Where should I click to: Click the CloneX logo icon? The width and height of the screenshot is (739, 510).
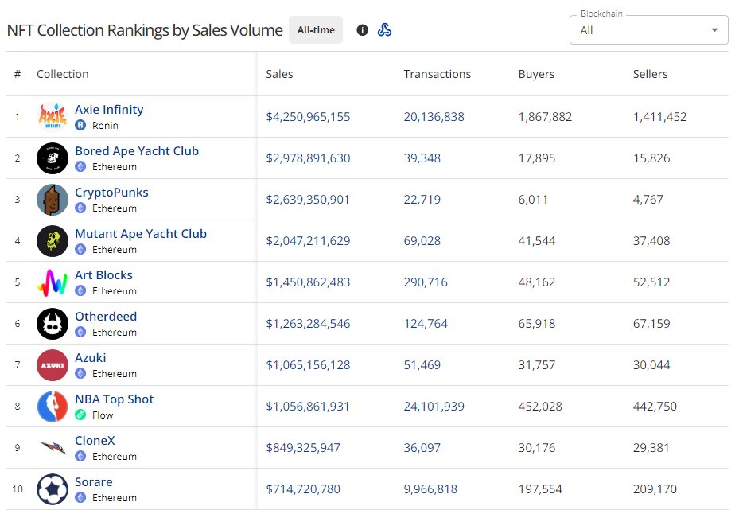click(53, 447)
